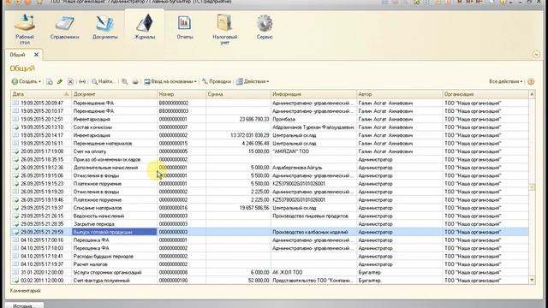Open the Документы section
Viewport: 548px width, 308px height.
[104, 27]
